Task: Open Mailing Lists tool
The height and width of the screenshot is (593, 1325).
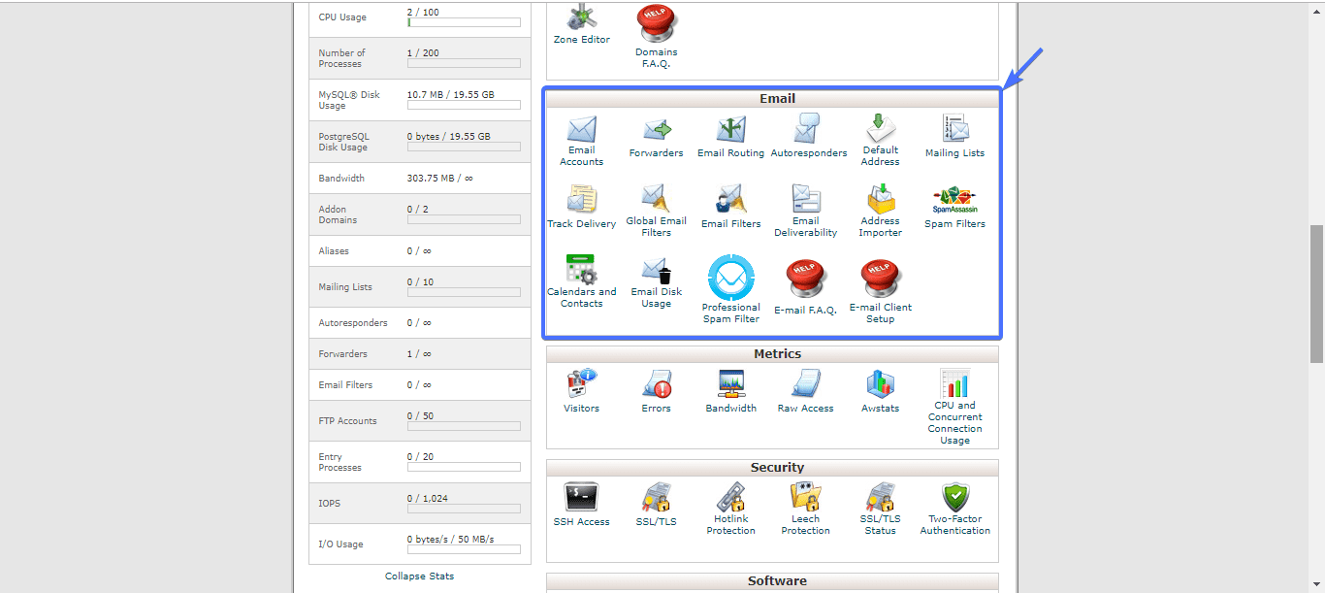Action: coord(954,136)
